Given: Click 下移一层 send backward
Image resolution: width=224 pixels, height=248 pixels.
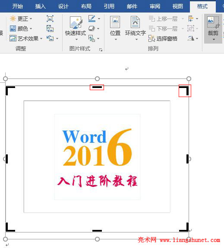Looking at the screenshot, I should point(163,28).
